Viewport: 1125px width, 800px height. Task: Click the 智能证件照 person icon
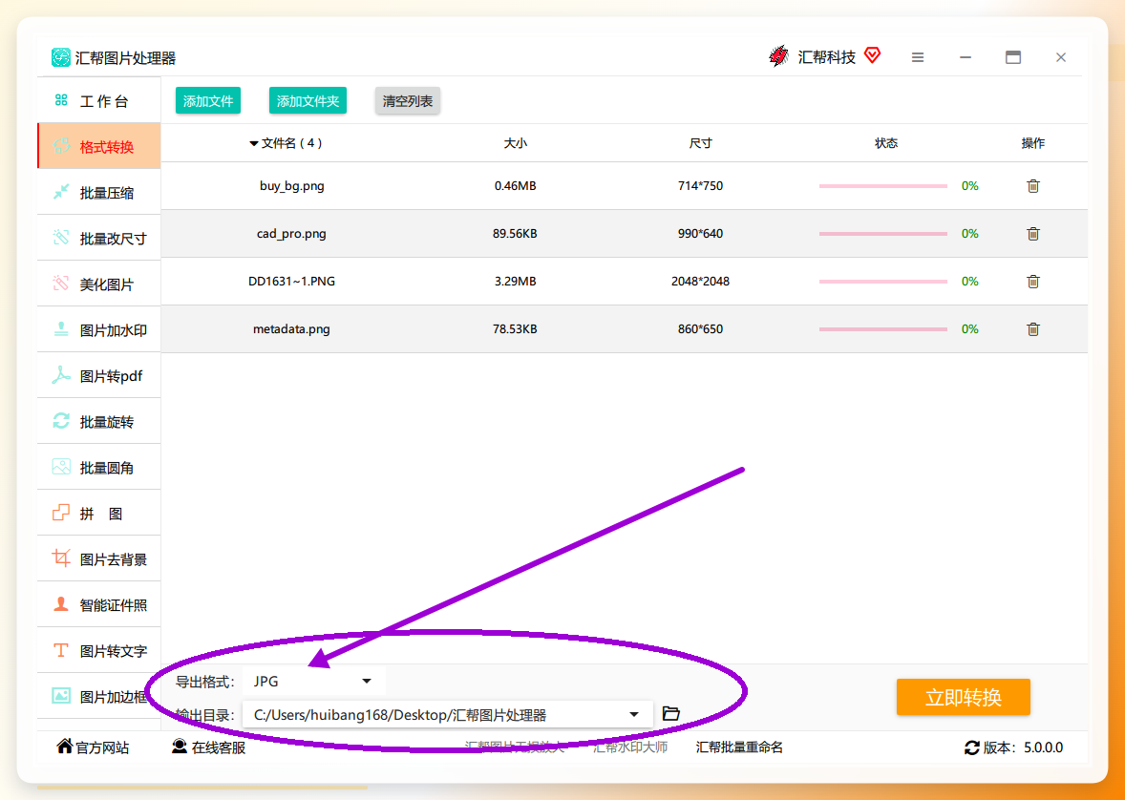click(61, 604)
